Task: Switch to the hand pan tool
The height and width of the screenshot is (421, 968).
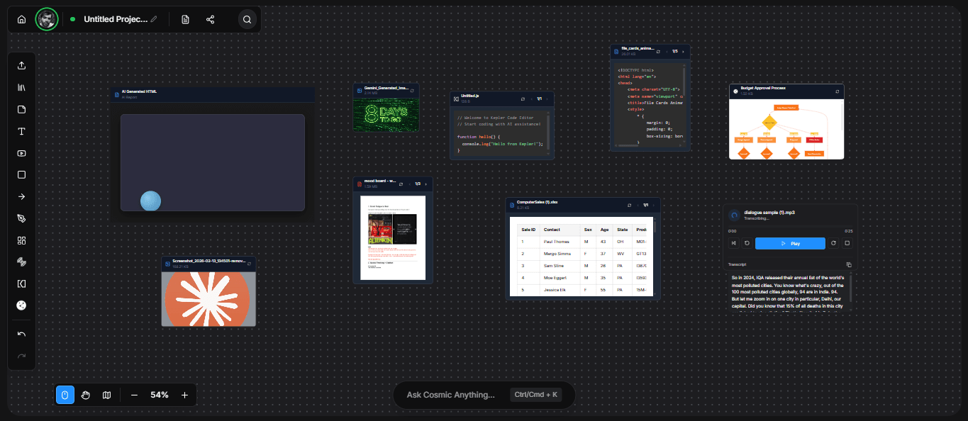Action: pyautogui.click(x=86, y=395)
